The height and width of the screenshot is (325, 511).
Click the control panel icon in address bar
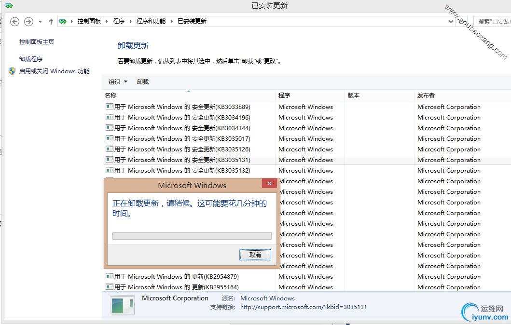click(63, 22)
